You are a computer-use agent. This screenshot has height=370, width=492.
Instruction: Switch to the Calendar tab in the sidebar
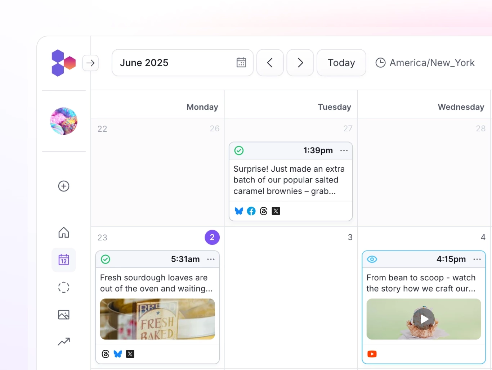(63, 260)
